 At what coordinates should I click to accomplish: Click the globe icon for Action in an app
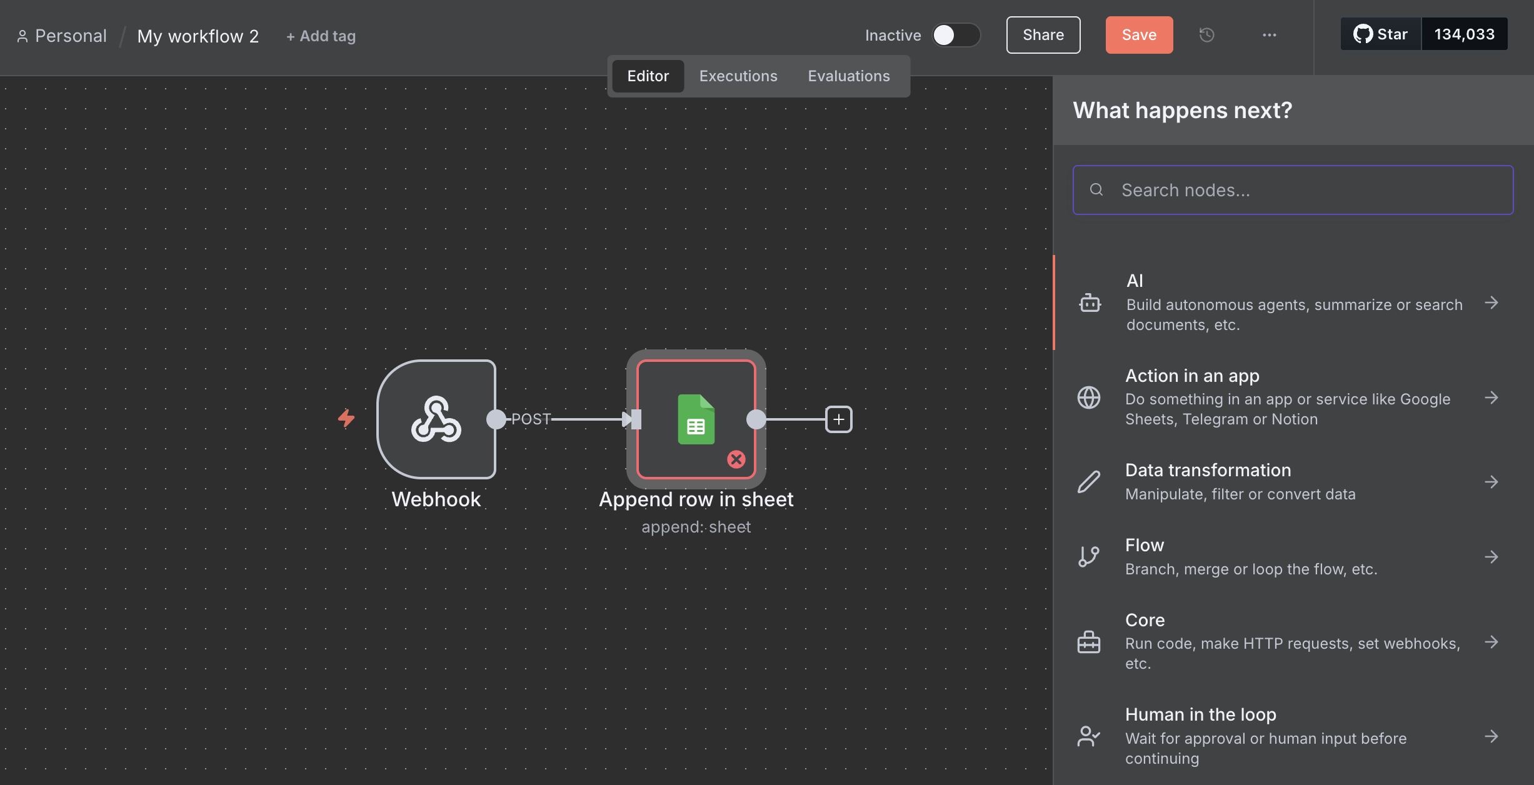(x=1089, y=397)
